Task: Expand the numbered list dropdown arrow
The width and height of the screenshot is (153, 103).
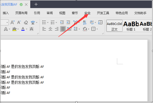Action: (x=56, y=22)
